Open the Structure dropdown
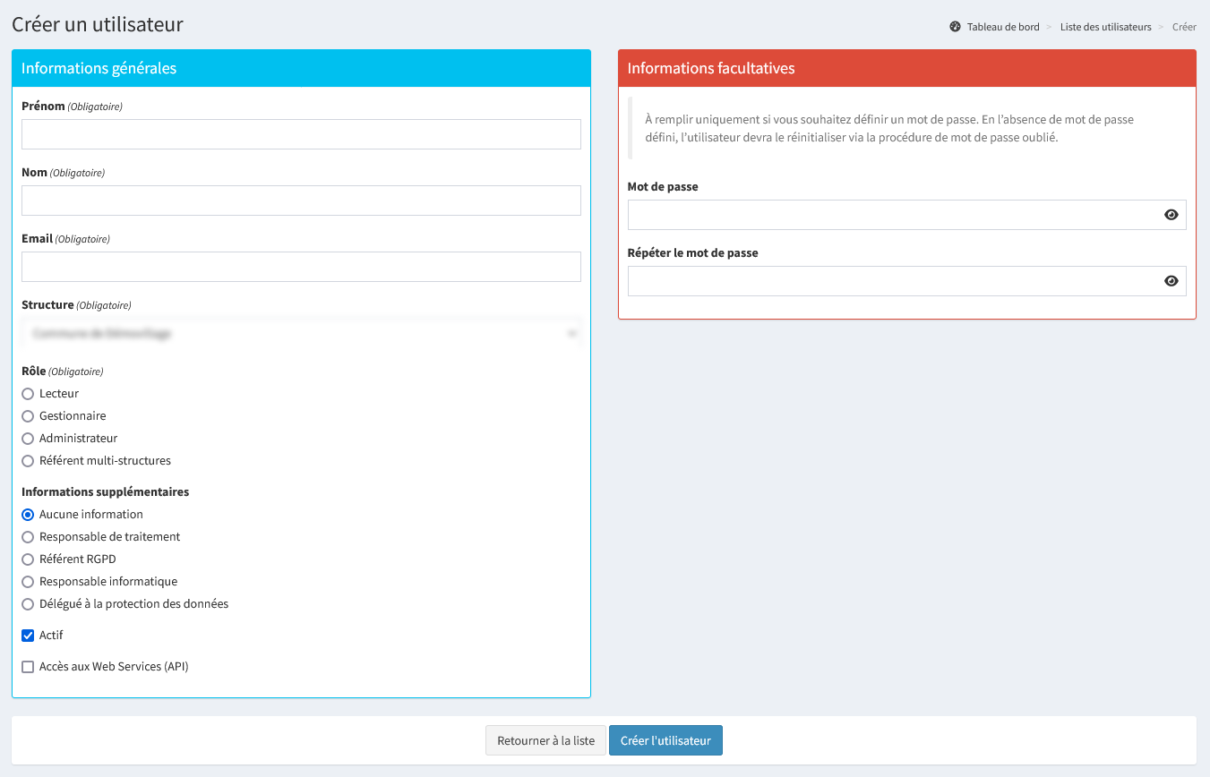This screenshot has width=1210, height=777. click(301, 334)
